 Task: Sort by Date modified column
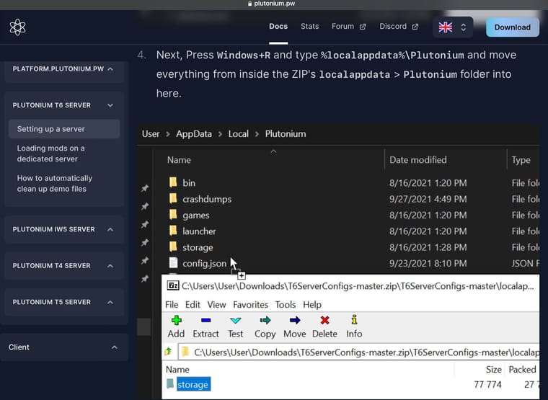coord(418,160)
